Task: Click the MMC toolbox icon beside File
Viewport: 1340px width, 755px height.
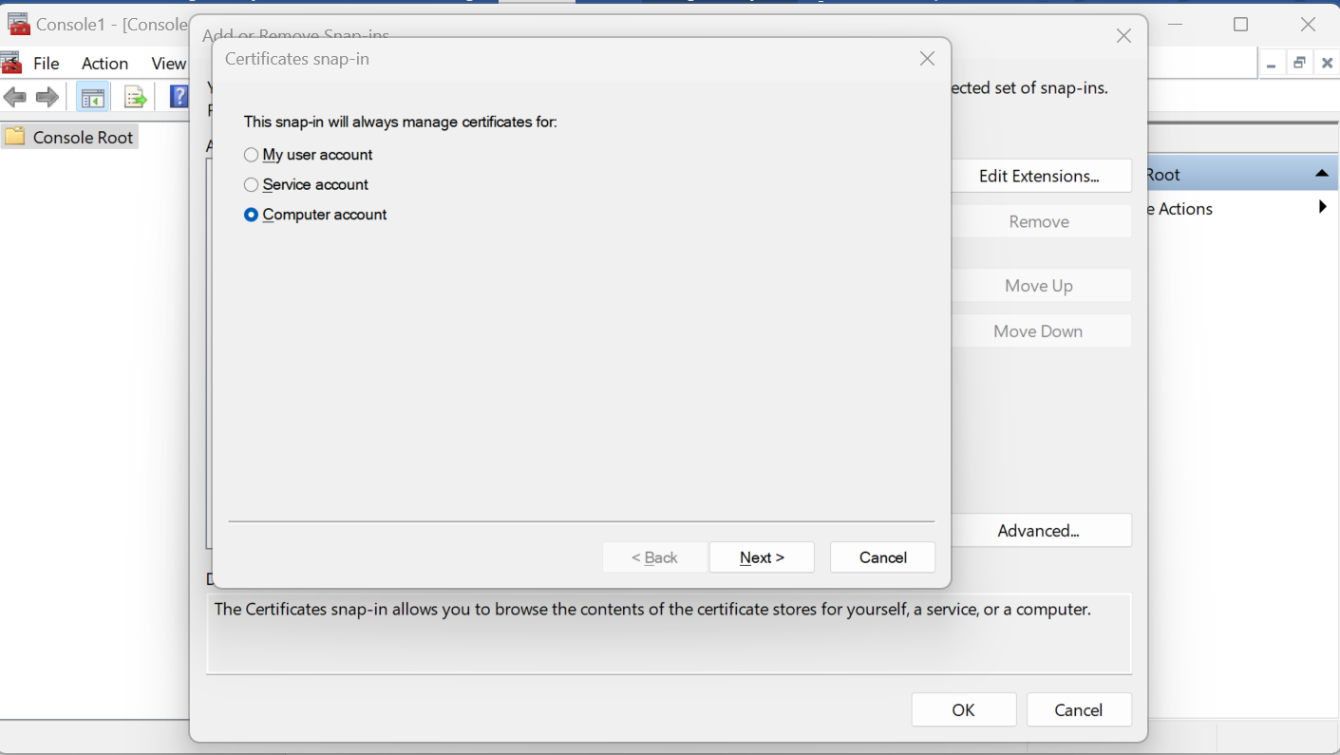Action: coord(11,64)
